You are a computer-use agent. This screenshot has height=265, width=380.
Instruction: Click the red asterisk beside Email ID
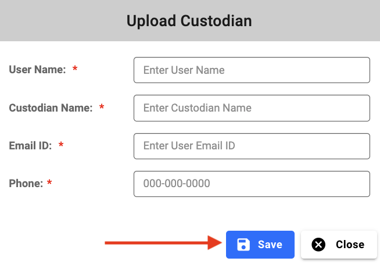pos(61,145)
